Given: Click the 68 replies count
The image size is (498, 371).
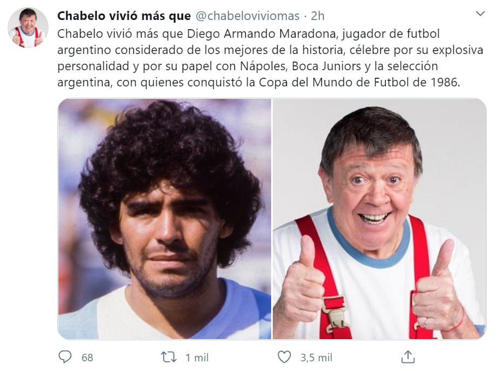Looking at the screenshot, I should pos(88,357).
